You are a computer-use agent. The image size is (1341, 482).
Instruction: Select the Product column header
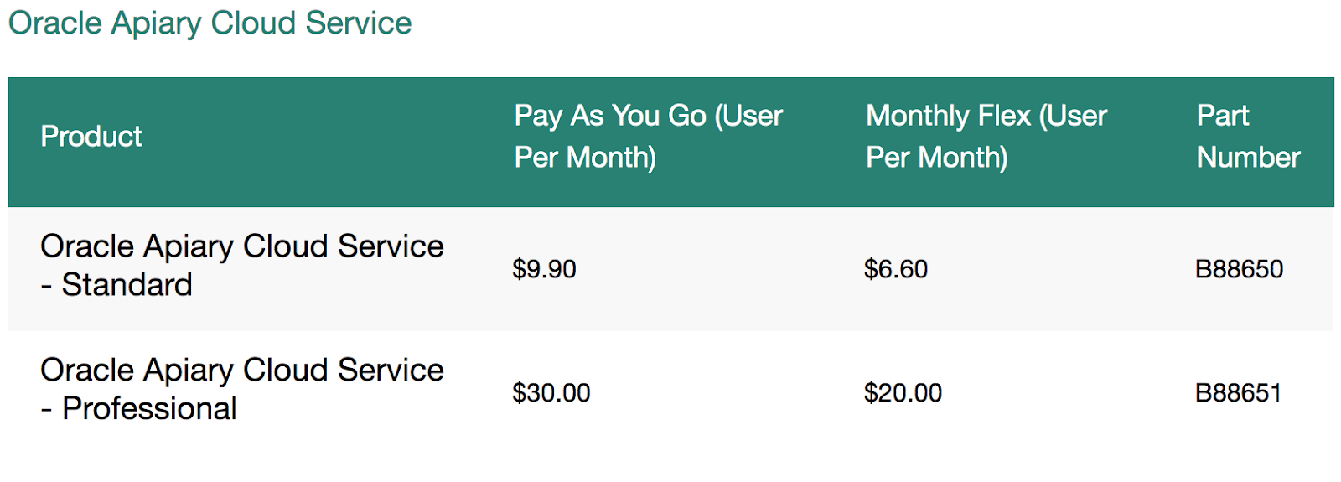(x=91, y=136)
